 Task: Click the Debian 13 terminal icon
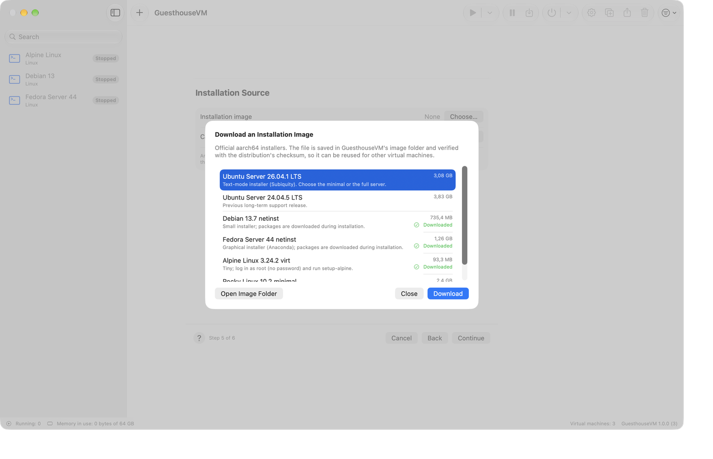pos(15,79)
